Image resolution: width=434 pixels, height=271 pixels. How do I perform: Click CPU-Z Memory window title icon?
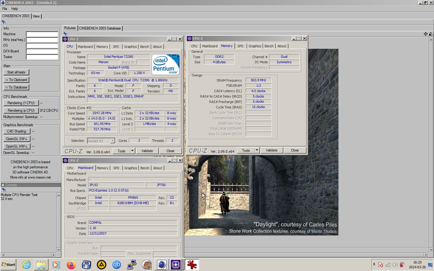tap(190, 39)
